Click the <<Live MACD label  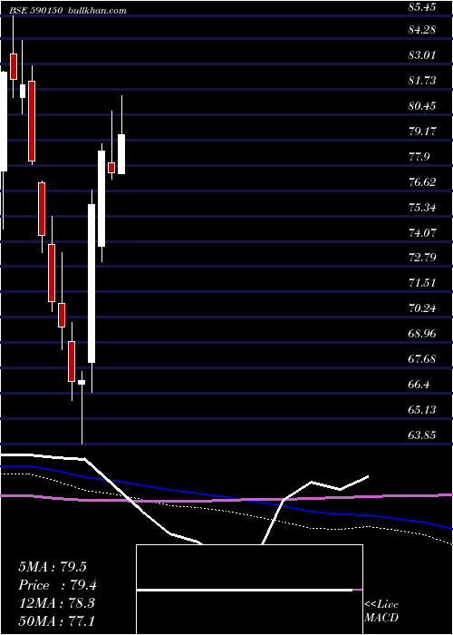click(381, 611)
